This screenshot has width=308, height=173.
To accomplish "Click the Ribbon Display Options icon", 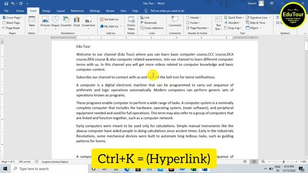I will [271, 3].
